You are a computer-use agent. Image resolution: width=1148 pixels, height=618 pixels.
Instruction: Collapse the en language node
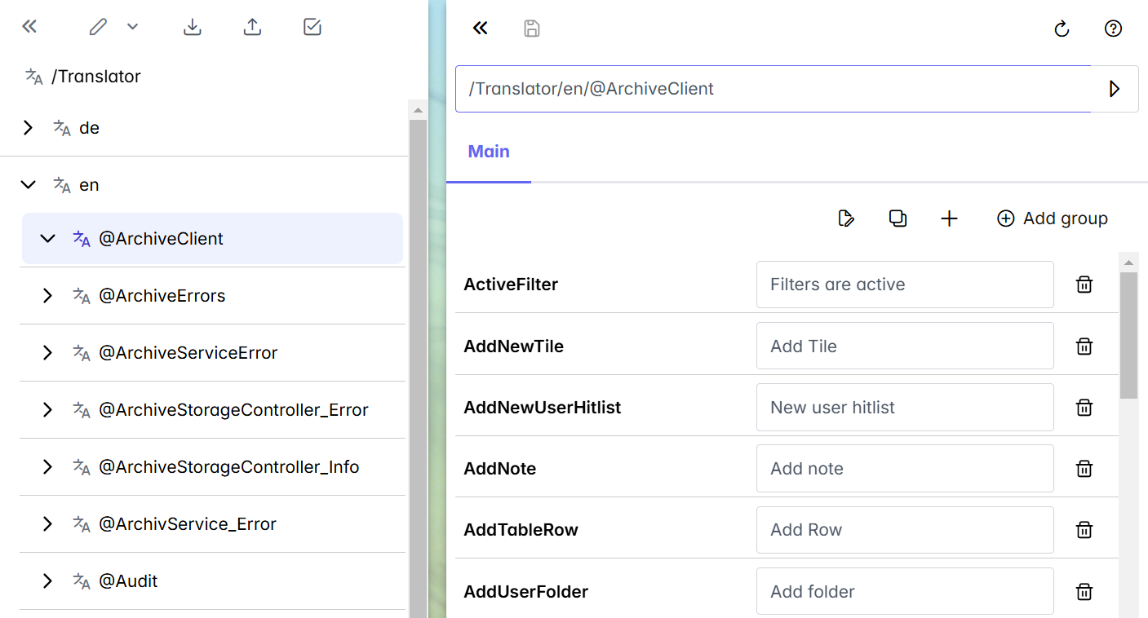point(29,185)
